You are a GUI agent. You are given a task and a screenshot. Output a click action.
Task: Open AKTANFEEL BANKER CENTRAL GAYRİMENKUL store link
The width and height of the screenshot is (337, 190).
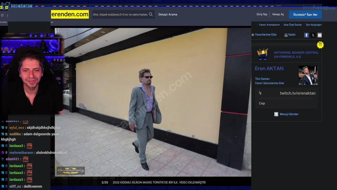(x=296, y=55)
